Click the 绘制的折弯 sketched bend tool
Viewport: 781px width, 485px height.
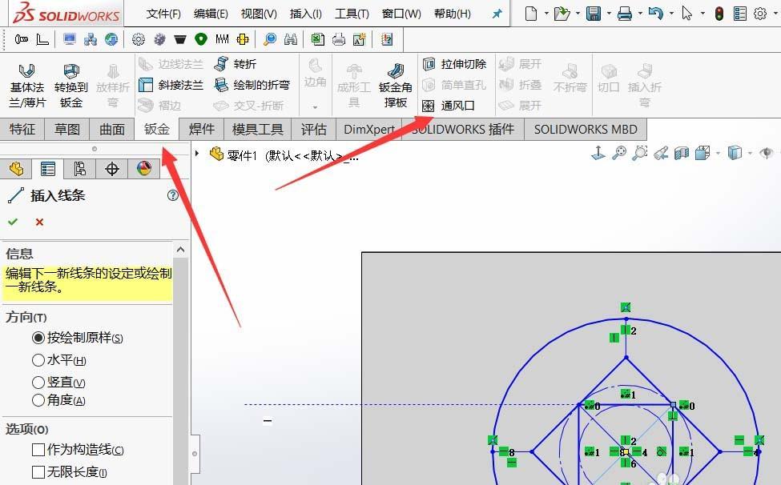[x=256, y=85]
